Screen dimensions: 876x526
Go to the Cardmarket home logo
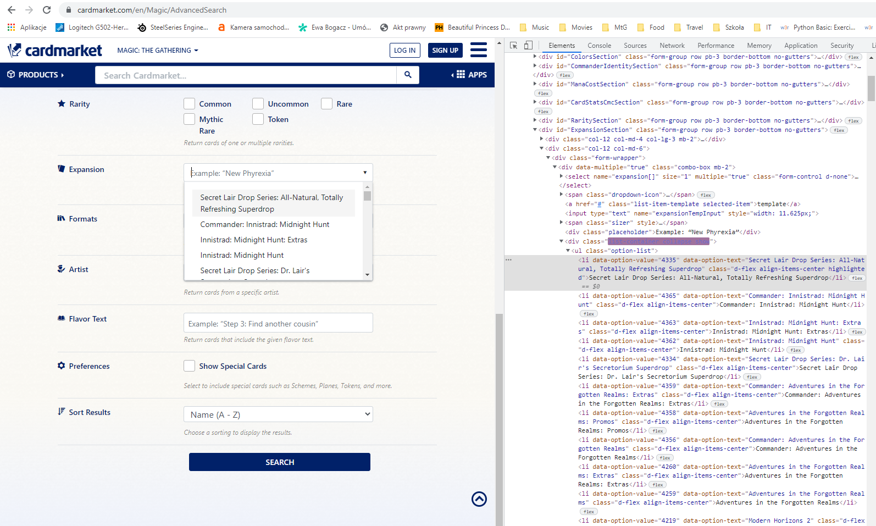point(55,51)
